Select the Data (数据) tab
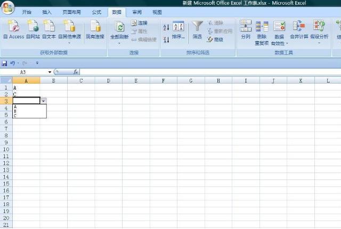The image size is (341, 229). tap(117, 12)
